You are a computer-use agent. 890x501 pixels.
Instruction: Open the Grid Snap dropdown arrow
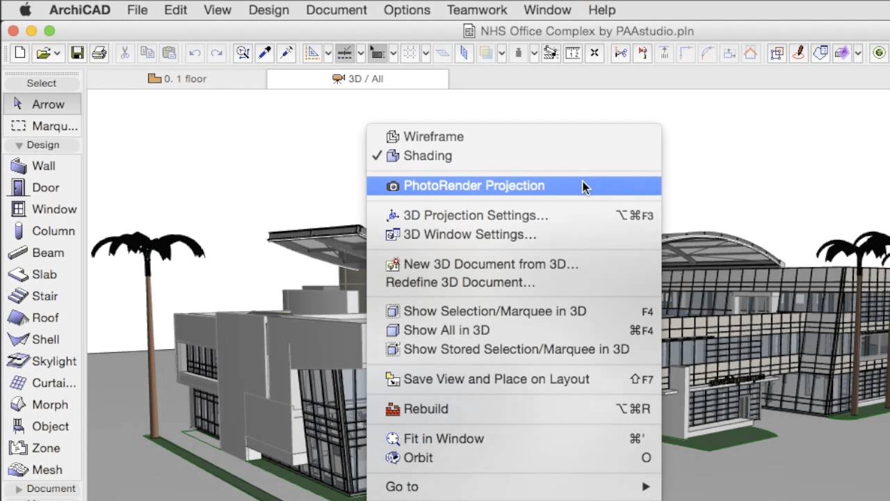coord(426,53)
